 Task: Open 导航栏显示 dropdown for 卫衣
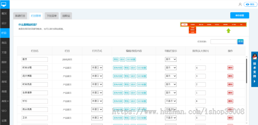tap(171, 118)
